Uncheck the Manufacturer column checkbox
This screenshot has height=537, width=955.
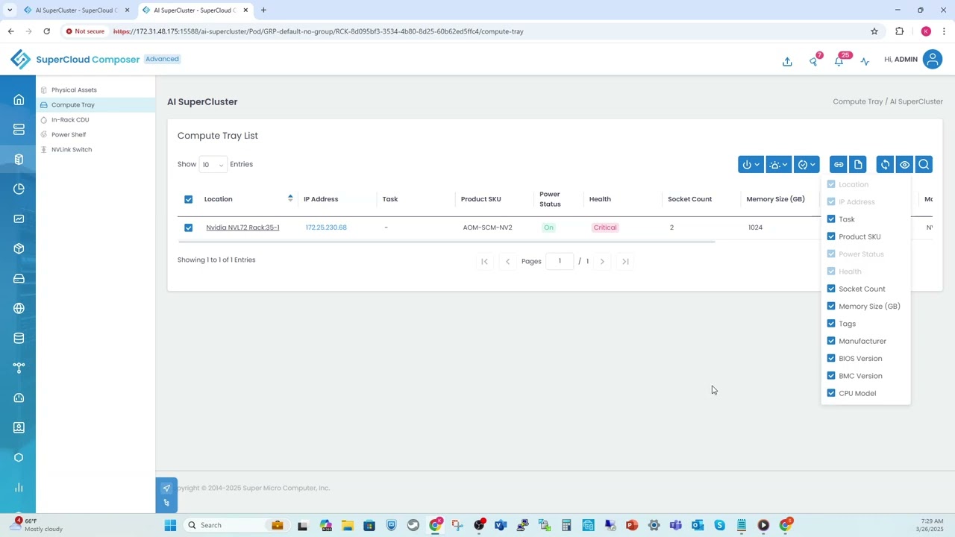click(x=831, y=341)
